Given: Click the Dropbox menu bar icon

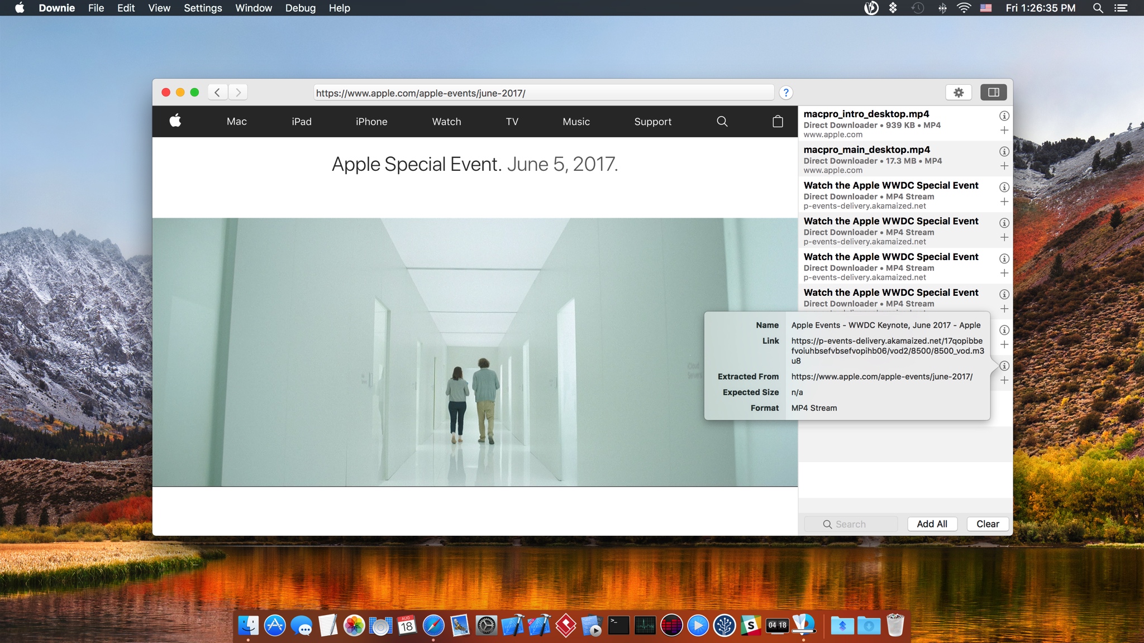Looking at the screenshot, I should point(893,8).
